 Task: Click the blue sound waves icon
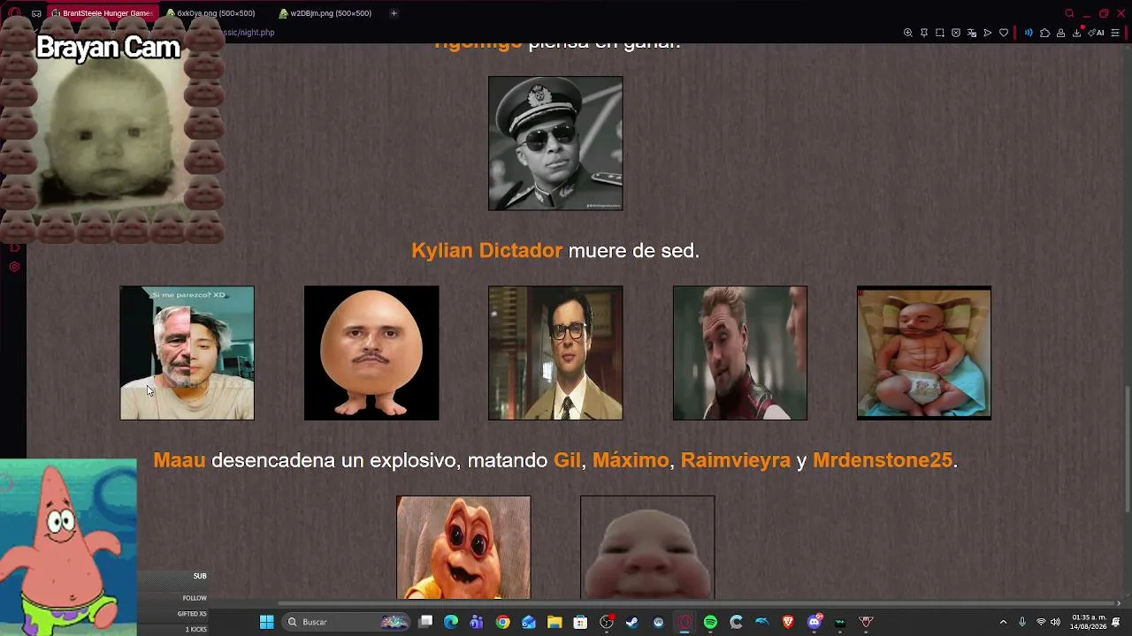1029,33
